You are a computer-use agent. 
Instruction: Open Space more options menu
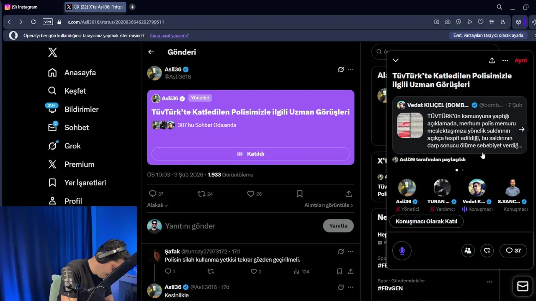[505, 60]
